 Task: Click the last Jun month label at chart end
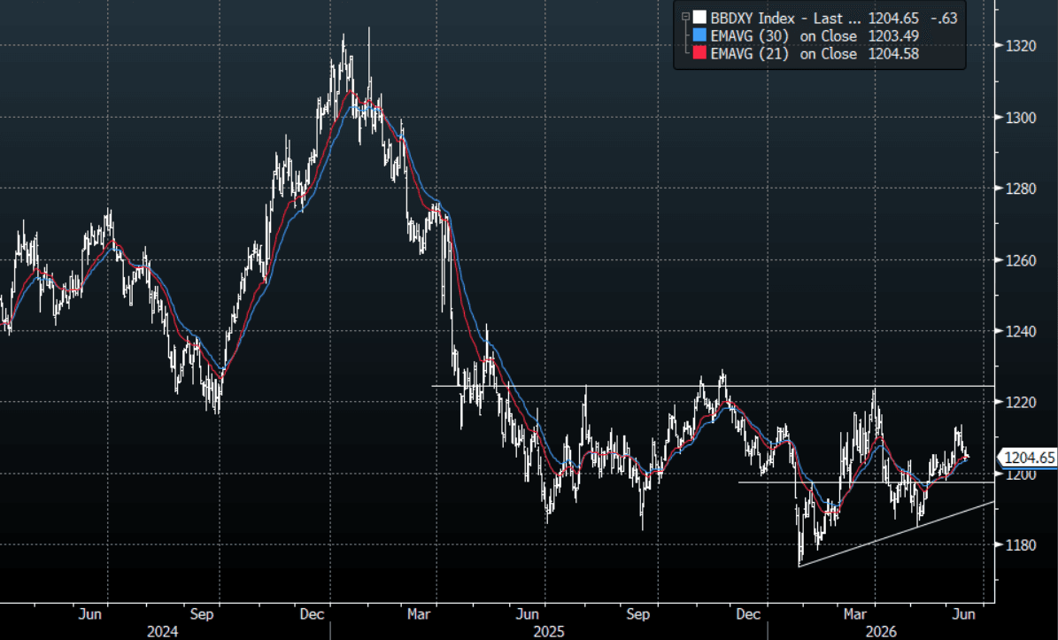pos(963,614)
